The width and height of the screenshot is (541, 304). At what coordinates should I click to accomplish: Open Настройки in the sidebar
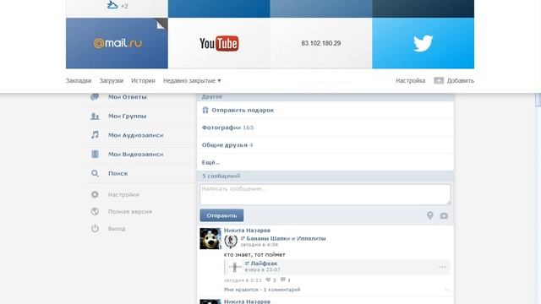123,195
